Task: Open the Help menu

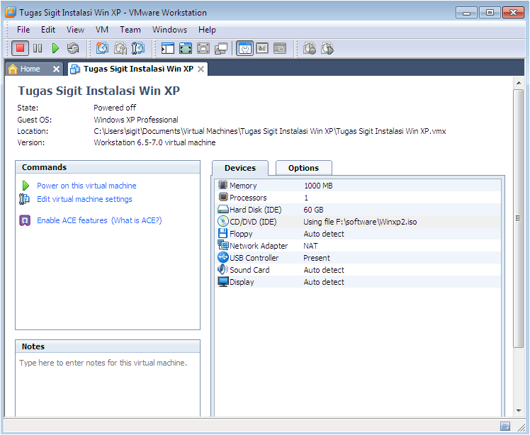Action: (x=207, y=30)
